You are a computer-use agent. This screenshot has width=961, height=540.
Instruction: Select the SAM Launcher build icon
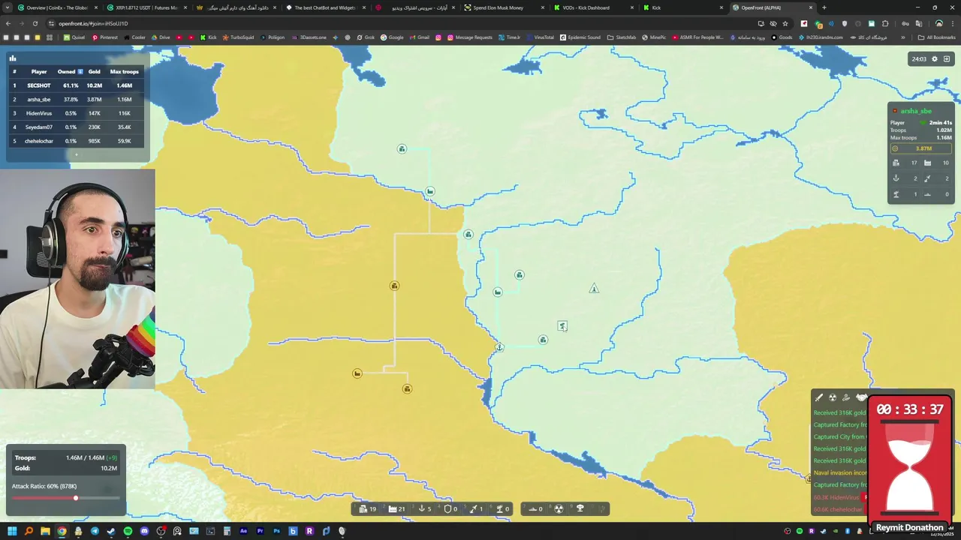(x=500, y=508)
